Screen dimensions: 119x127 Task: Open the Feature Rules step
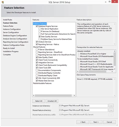click(x=8, y=26)
